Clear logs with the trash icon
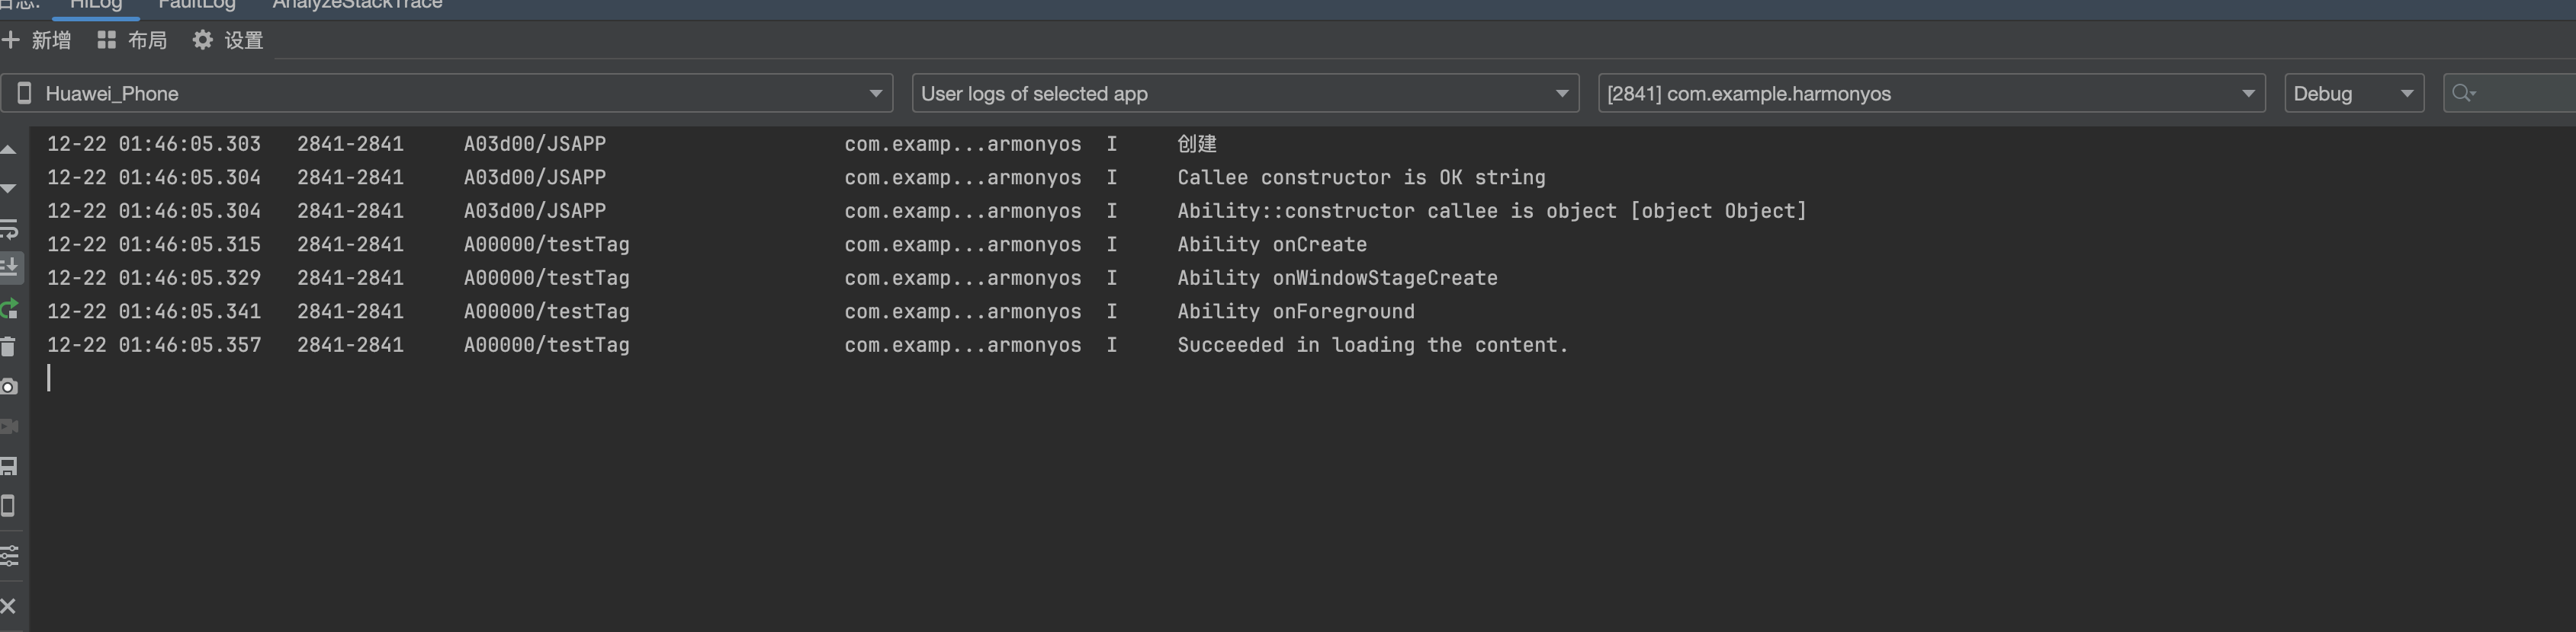Image resolution: width=2576 pixels, height=632 pixels. pos(8,346)
